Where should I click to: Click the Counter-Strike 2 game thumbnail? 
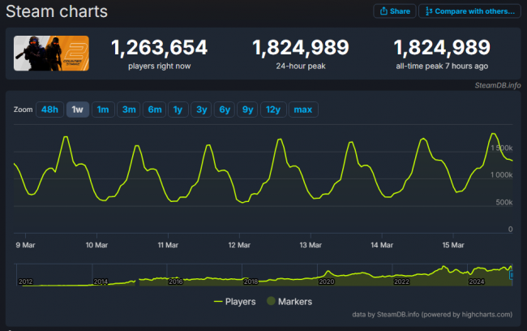pos(52,54)
